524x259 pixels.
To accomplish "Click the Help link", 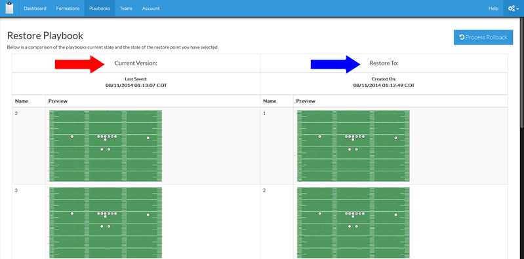I will point(493,9).
